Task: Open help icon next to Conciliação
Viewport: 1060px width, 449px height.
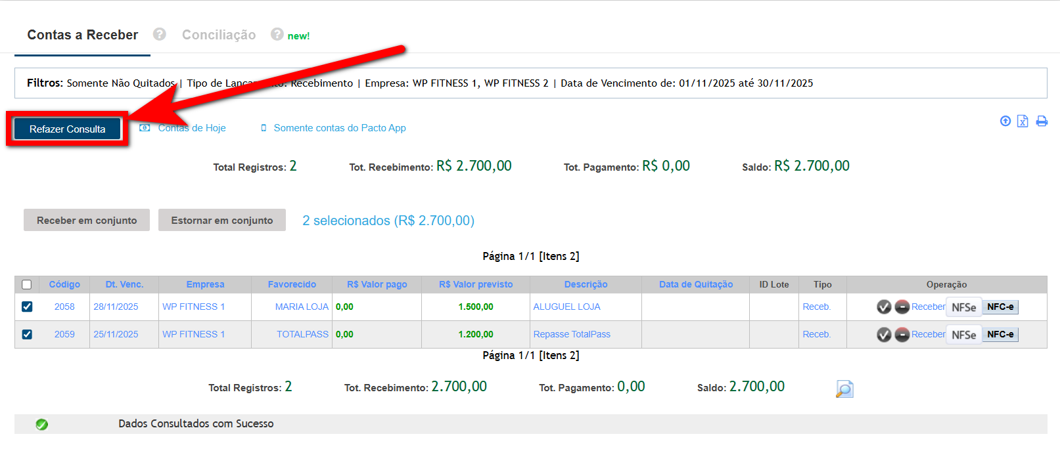Action: (x=277, y=34)
